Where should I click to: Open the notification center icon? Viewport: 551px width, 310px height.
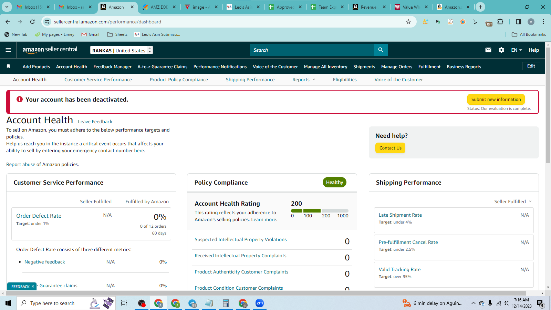click(540, 303)
